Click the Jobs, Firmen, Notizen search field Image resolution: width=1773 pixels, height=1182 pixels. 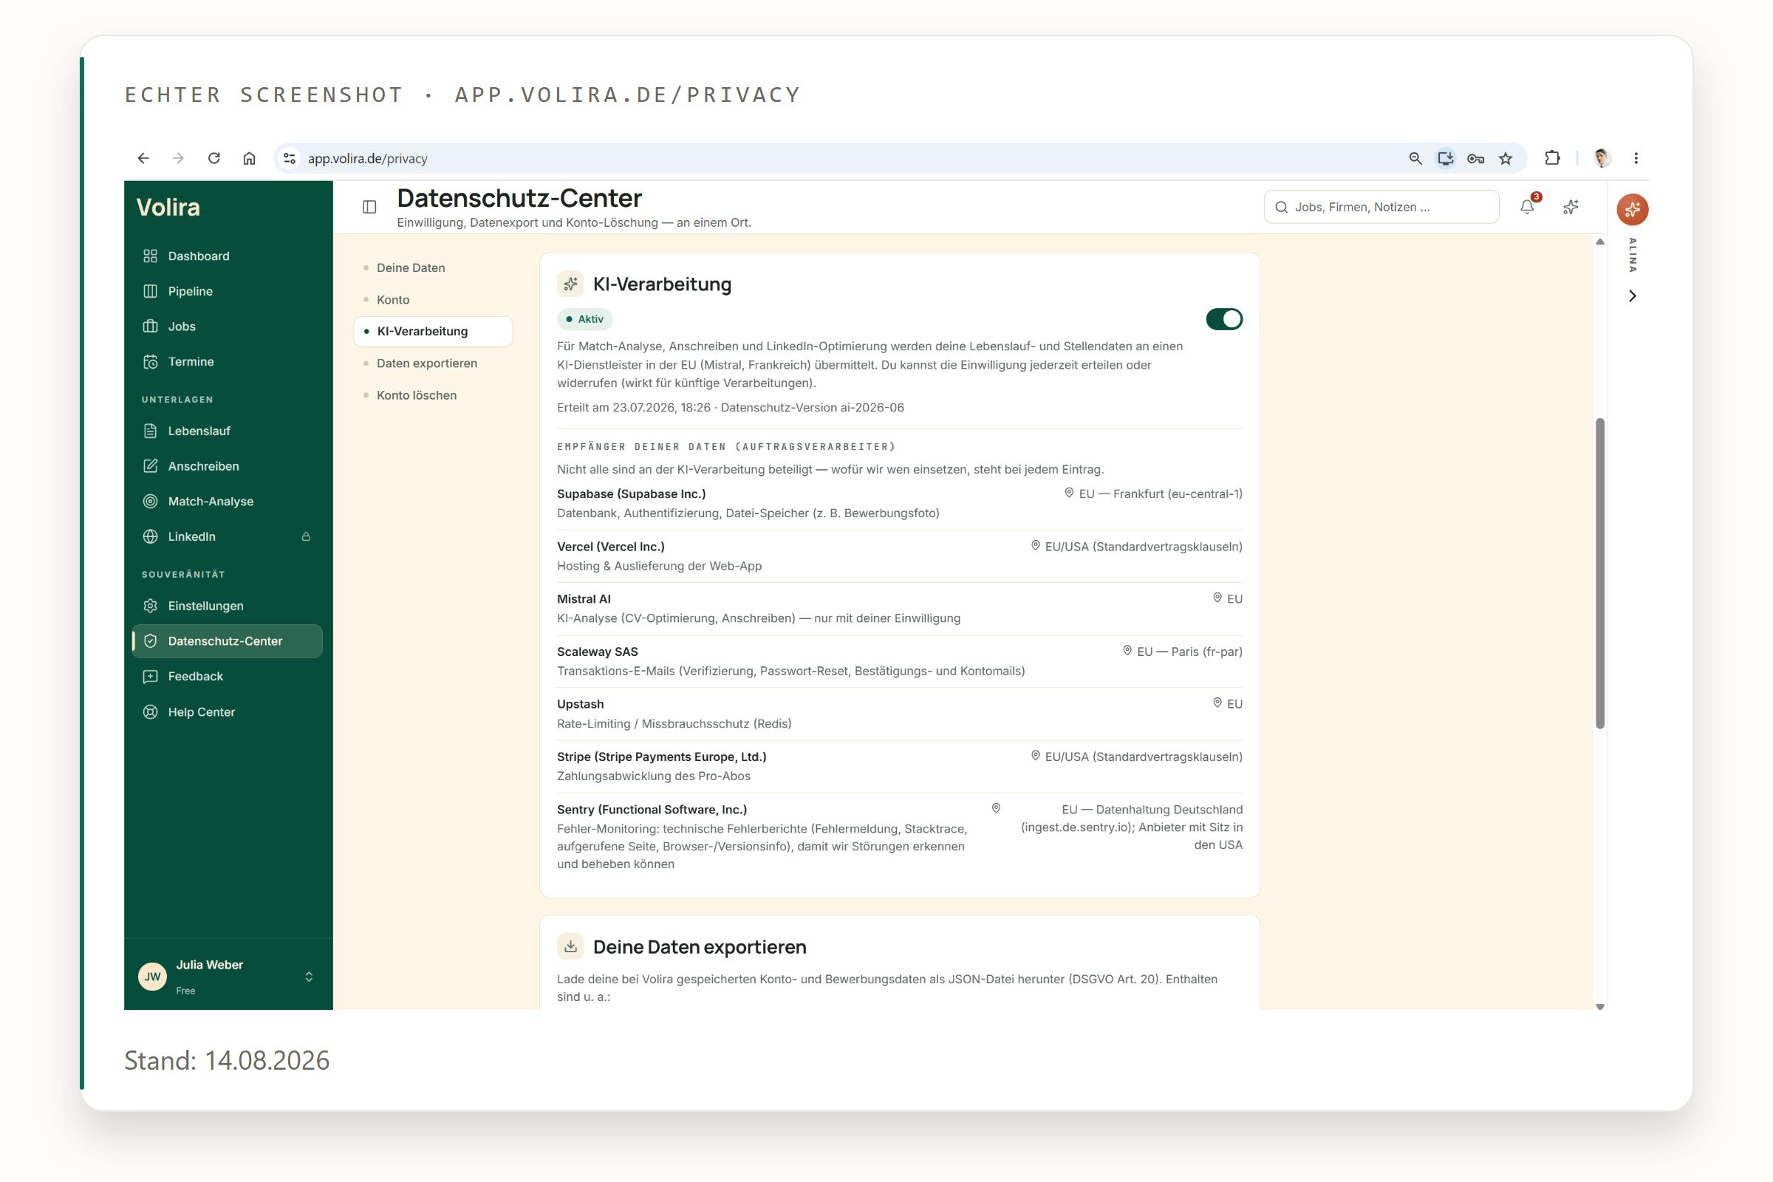[1381, 208]
